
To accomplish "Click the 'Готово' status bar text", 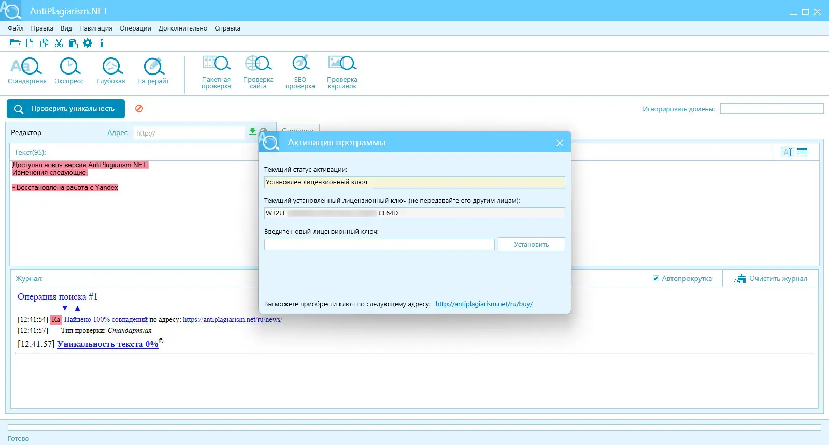I will click(19, 439).
